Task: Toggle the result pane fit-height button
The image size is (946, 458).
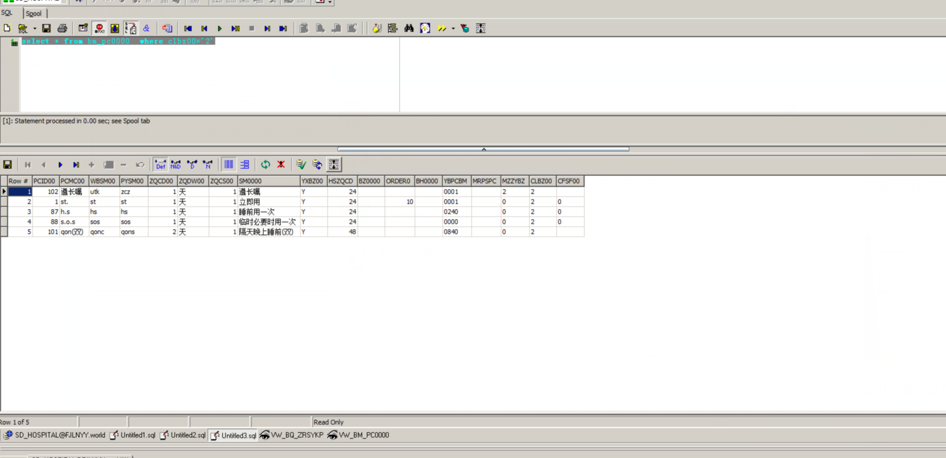Action: point(334,164)
